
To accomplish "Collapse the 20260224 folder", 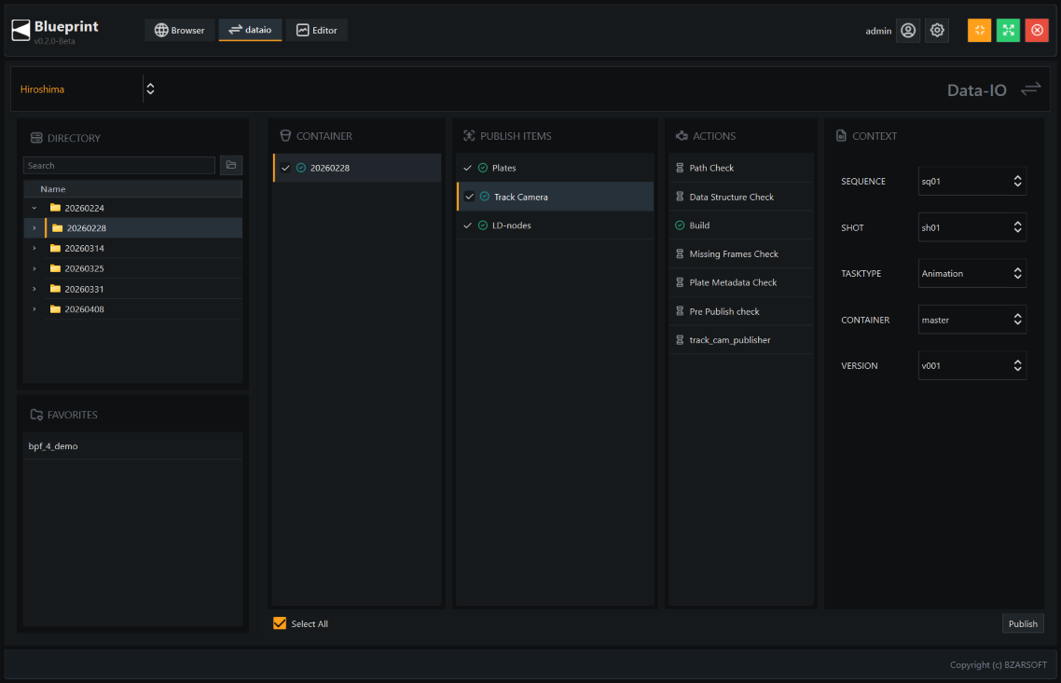I will point(34,209).
